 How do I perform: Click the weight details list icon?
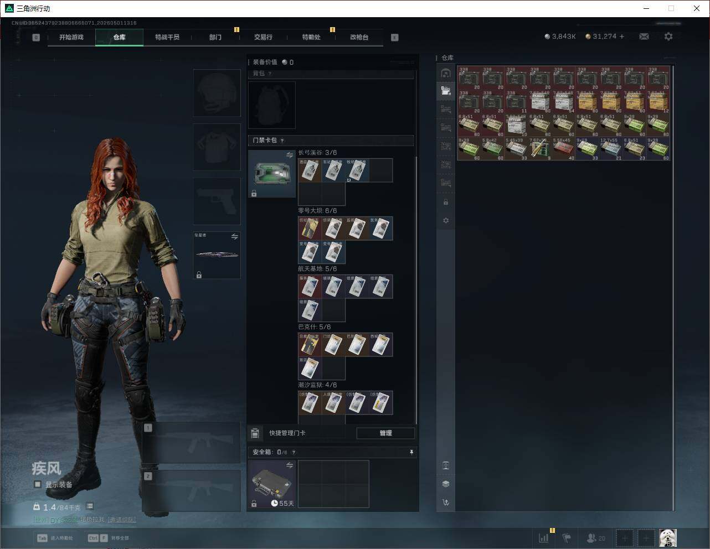(90, 506)
